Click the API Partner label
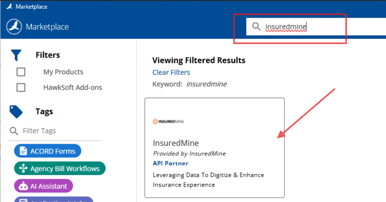Screen dimensions: 386x202 coord(170,164)
